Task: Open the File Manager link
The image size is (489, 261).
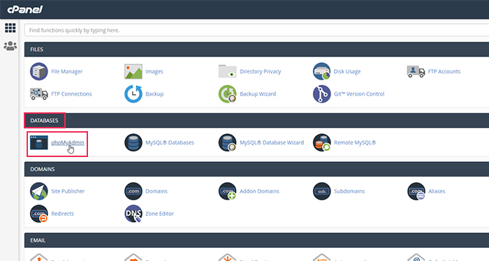Action: coord(67,71)
